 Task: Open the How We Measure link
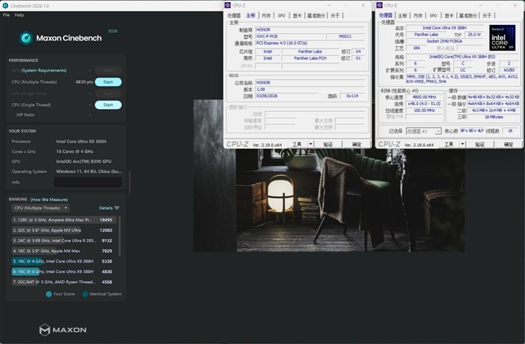(49, 200)
